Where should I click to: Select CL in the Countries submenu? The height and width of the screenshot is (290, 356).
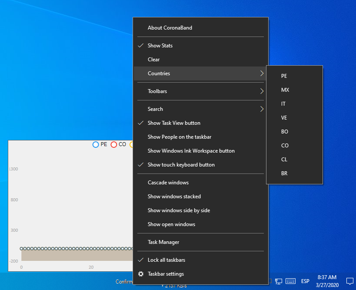click(x=294, y=160)
